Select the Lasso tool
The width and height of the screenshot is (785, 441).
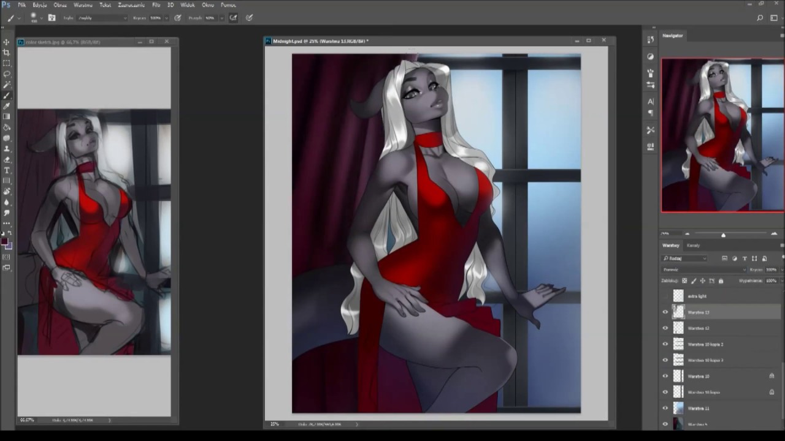pos(7,73)
